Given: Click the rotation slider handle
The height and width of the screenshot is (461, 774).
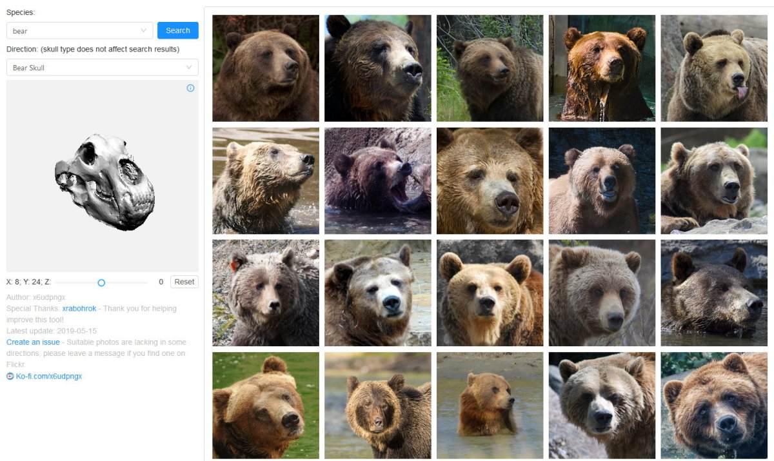Looking at the screenshot, I should (x=101, y=282).
